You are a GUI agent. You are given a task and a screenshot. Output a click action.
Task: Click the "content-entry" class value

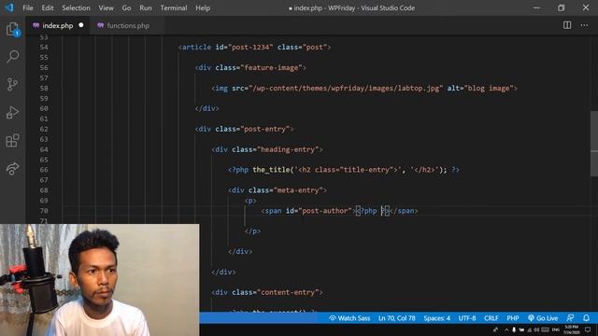click(289, 292)
